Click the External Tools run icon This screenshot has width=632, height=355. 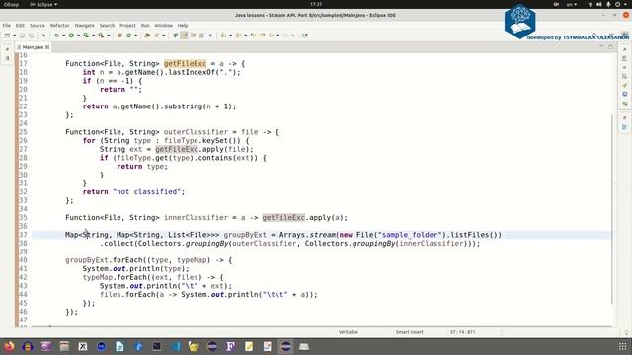[x=101, y=35]
